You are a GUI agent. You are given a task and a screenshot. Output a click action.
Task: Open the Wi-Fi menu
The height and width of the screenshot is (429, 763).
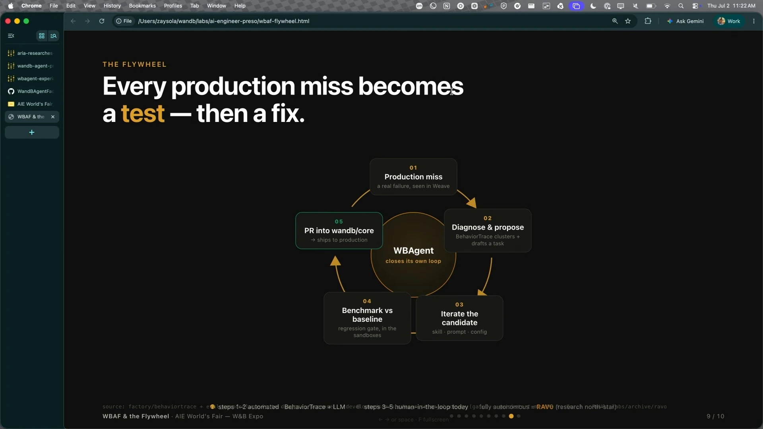(x=667, y=6)
